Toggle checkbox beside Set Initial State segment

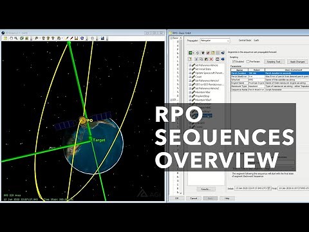(190, 69)
